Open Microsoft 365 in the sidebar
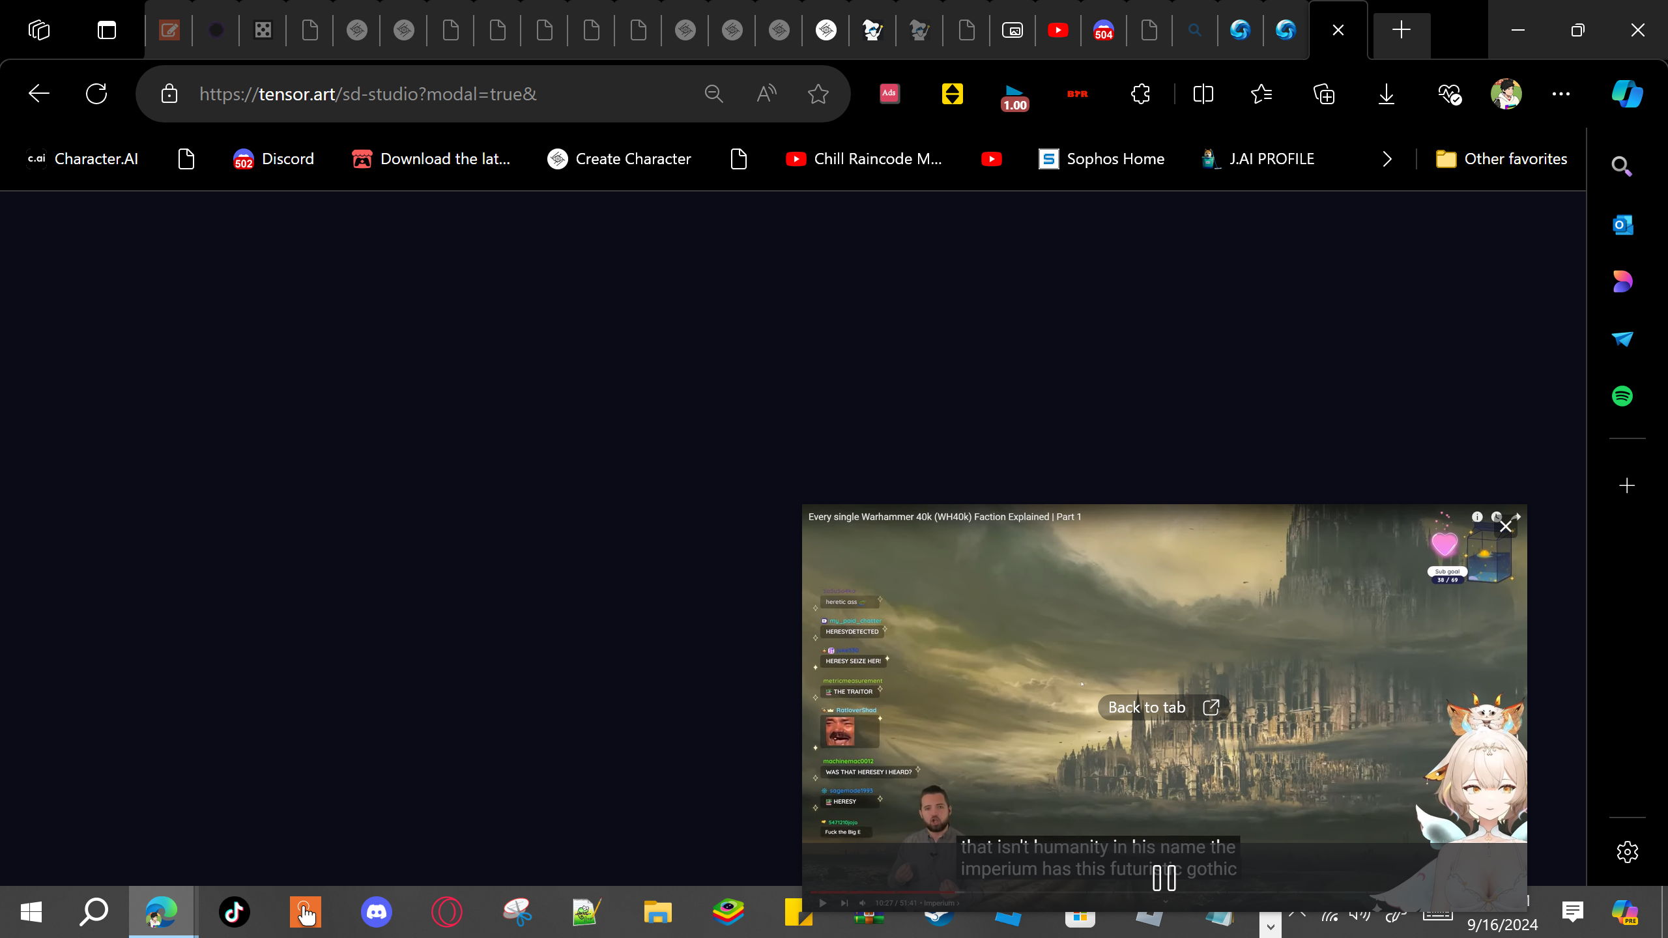 coord(1622,281)
